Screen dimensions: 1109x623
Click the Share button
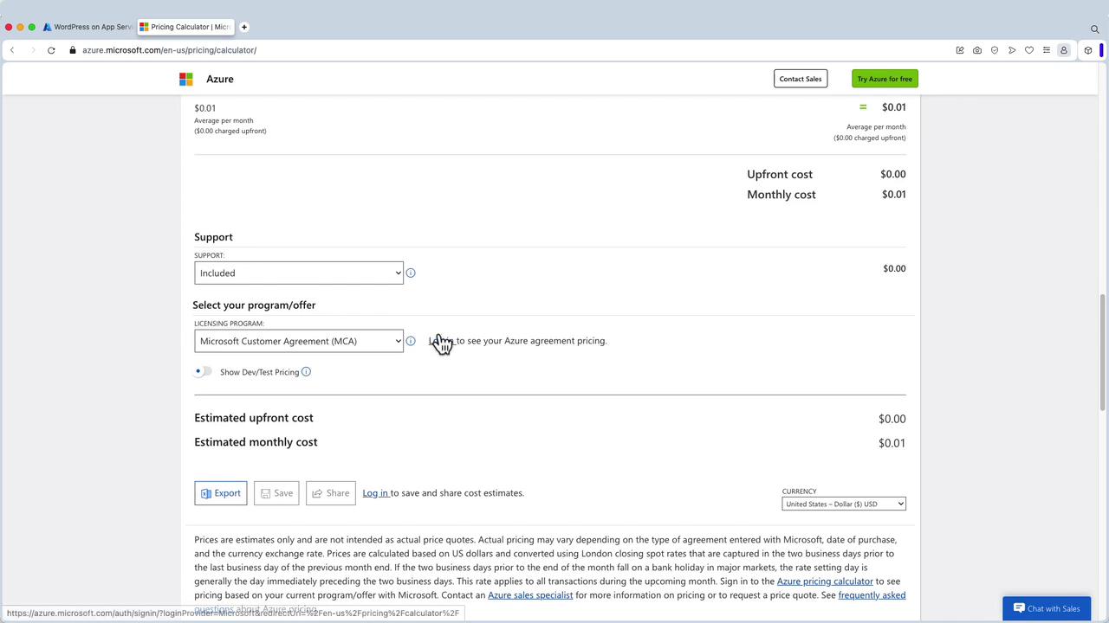click(331, 493)
